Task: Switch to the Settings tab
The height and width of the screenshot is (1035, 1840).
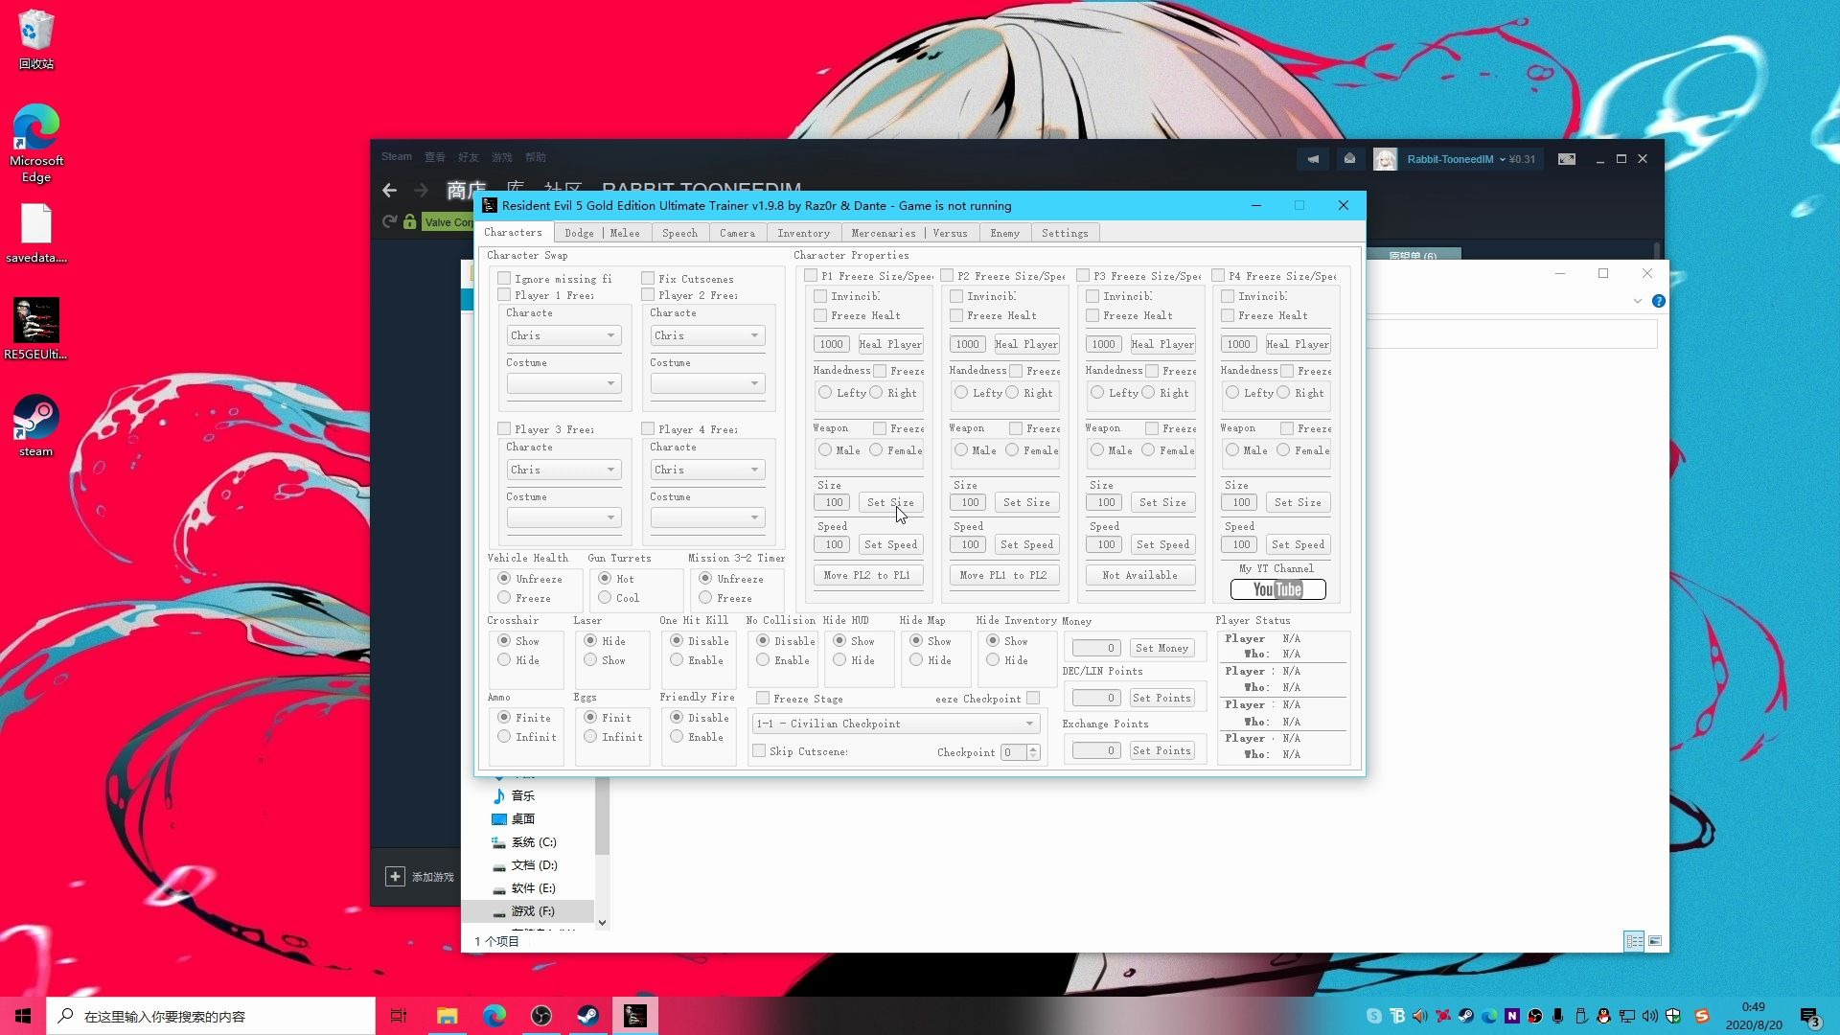Action: [1065, 233]
